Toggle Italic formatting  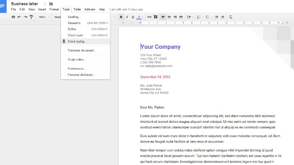(127, 17)
